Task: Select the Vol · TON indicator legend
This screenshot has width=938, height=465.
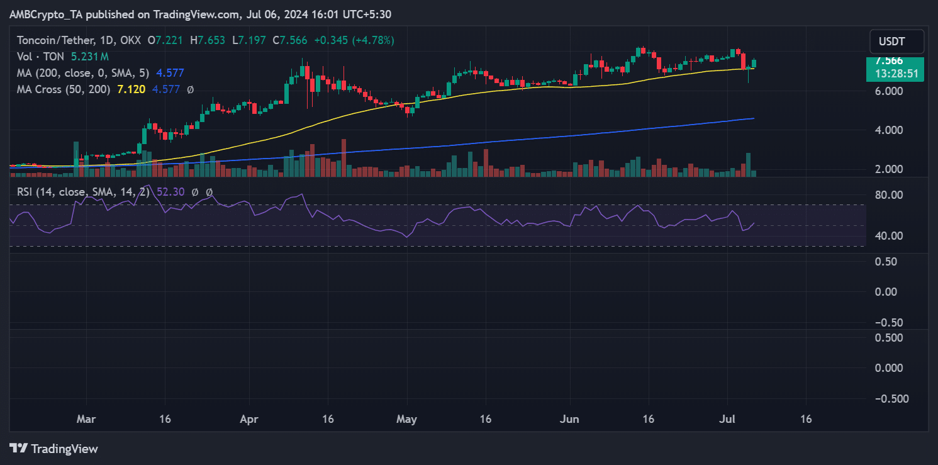Action: click(x=40, y=57)
